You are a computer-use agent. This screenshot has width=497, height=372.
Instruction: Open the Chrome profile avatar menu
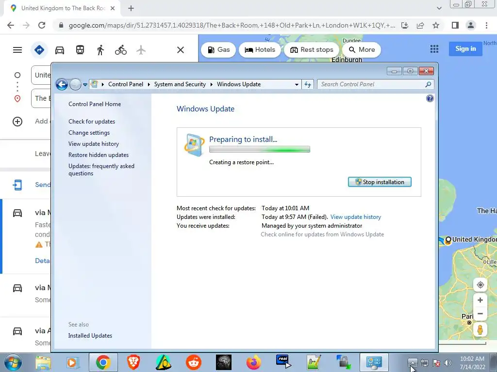tap(471, 25)
